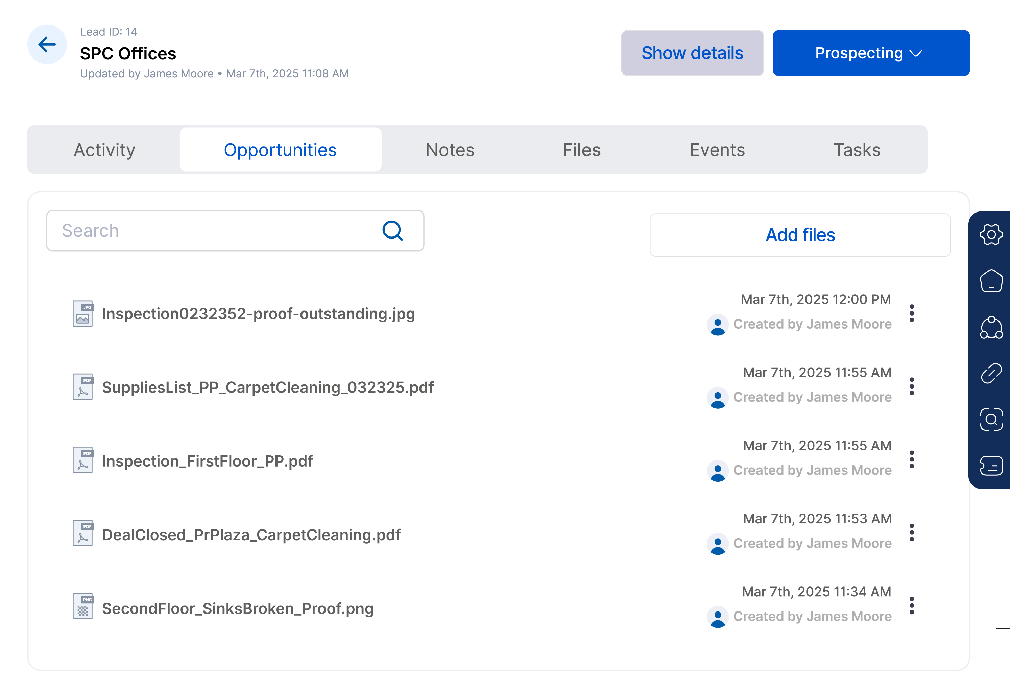The height and width of the screenshot is (674, 1011).
Task: Click the PDF icon beside DealClosed_PrPlaza file
Action: 83,533
